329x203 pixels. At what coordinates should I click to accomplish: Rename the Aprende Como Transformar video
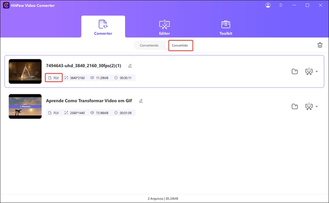[x=141, y=100]
